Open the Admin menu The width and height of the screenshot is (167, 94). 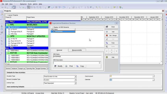pyautogui.click(x=35, y=4)
